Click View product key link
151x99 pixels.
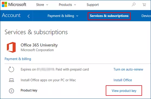click(124, 91)
